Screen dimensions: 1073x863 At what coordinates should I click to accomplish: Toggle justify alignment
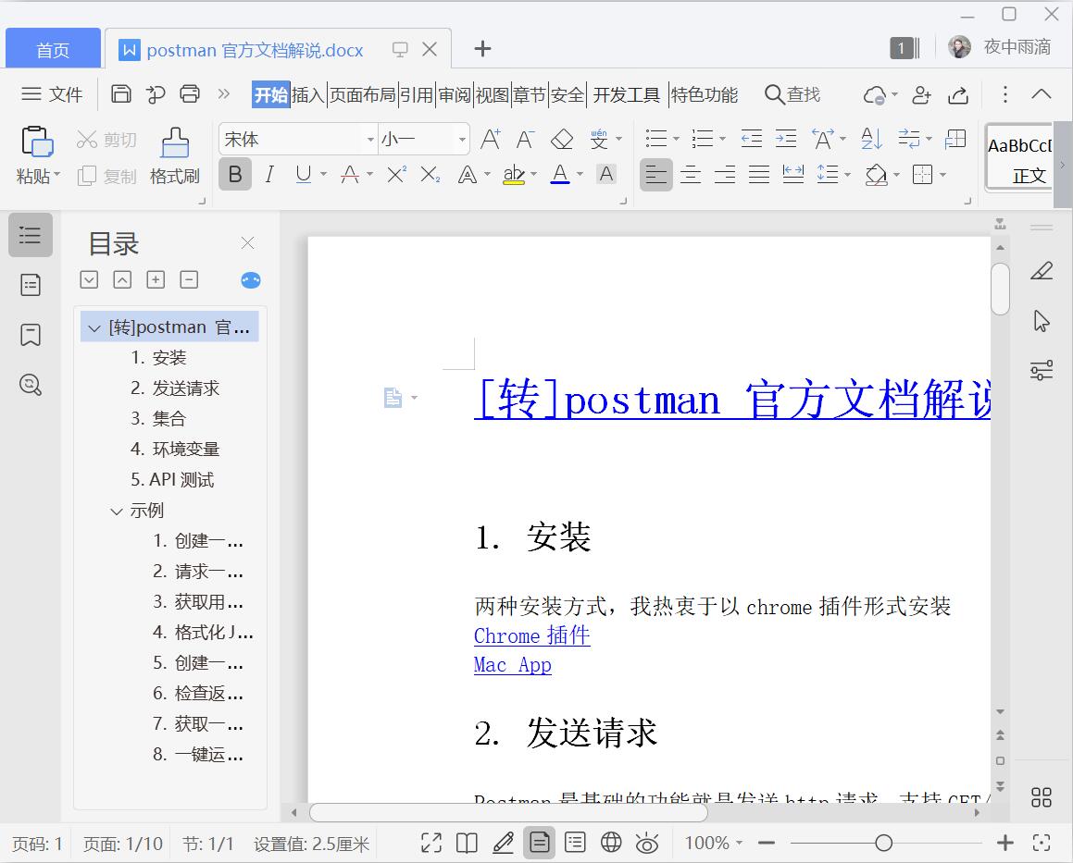759,175
